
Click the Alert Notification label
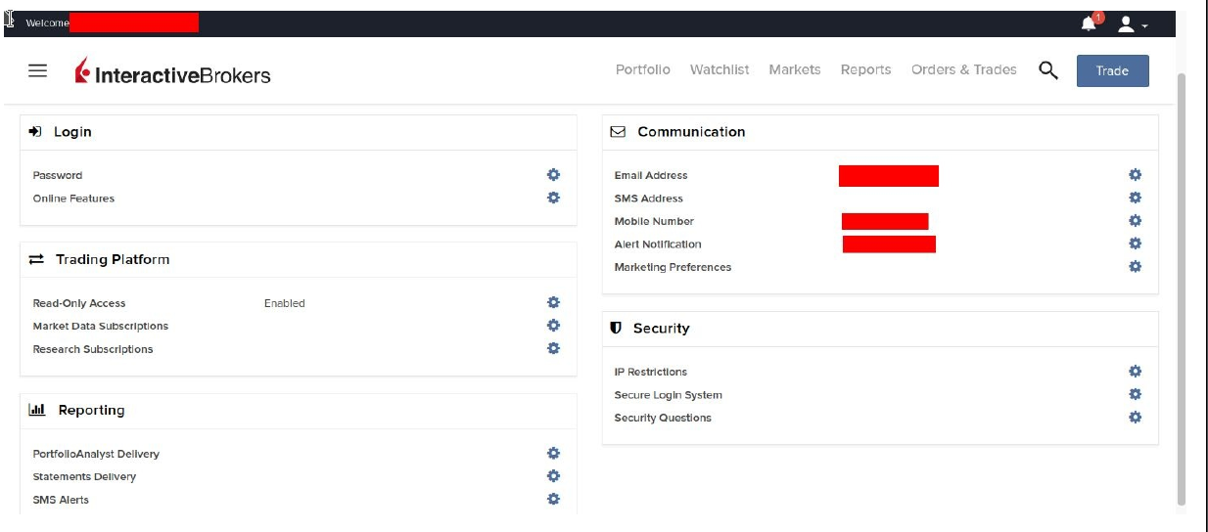pos(658,244)
